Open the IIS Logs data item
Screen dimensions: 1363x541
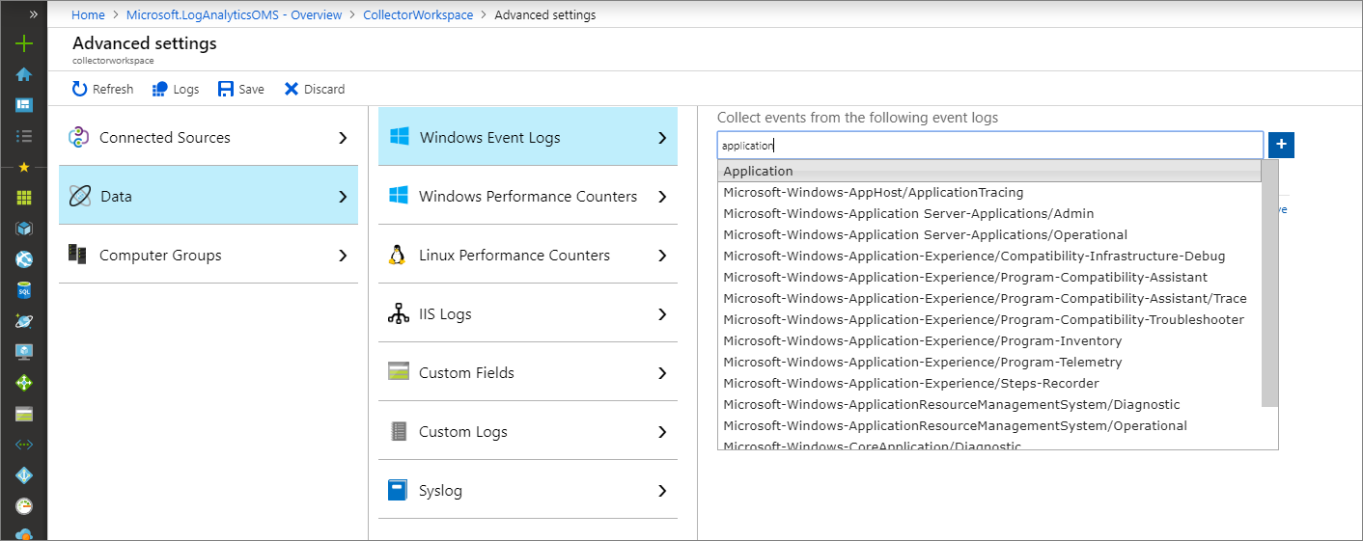(x=527, y=314)
